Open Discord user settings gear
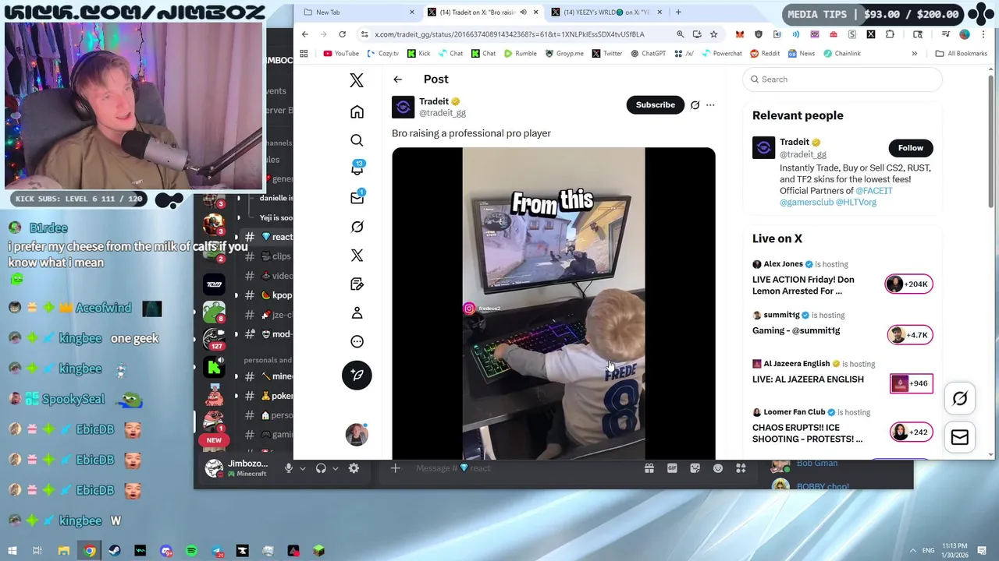This screenshot has height=561, width=999. tap(354, 468)
